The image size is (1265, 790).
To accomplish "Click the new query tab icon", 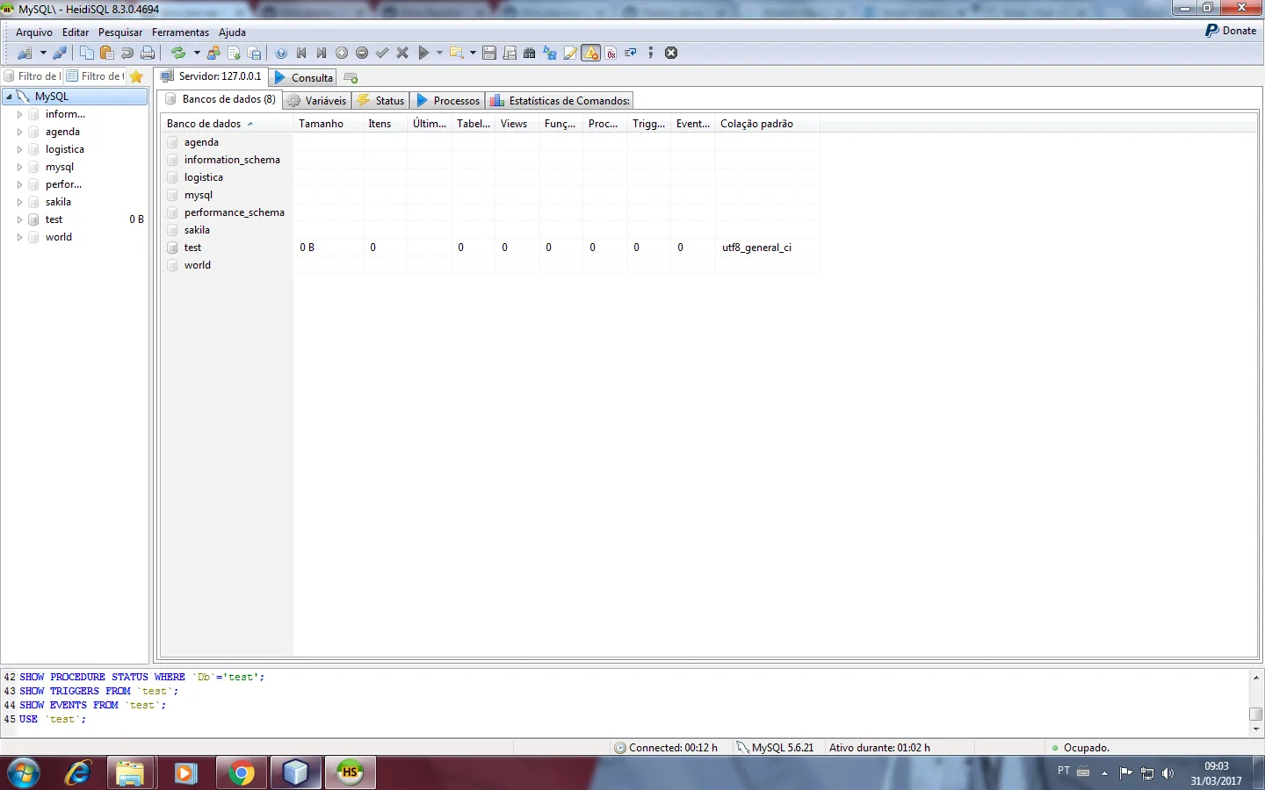I will pyautogui.click(x=351, y=78).
